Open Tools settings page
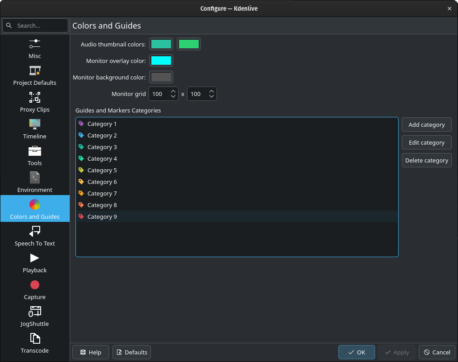 [x=35, y=156]
